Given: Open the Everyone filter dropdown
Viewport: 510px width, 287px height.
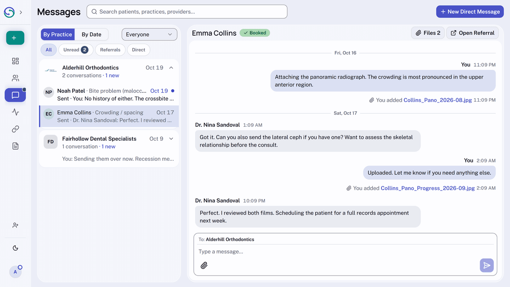Looking at the screenshot, I should tap(149, 34).
